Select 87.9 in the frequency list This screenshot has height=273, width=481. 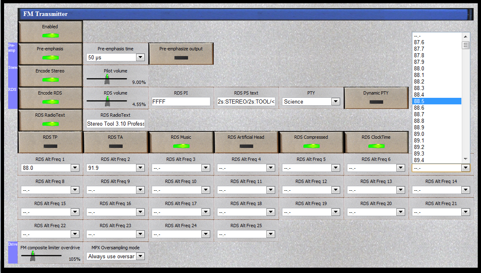[437, 62]
